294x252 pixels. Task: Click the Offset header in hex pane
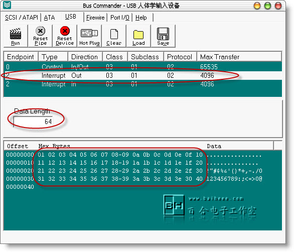coord(18,146)
